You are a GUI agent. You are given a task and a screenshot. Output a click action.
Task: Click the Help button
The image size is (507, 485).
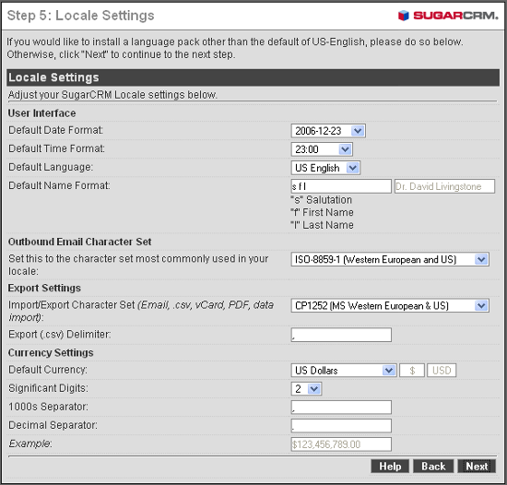click(x=390, y=467)
